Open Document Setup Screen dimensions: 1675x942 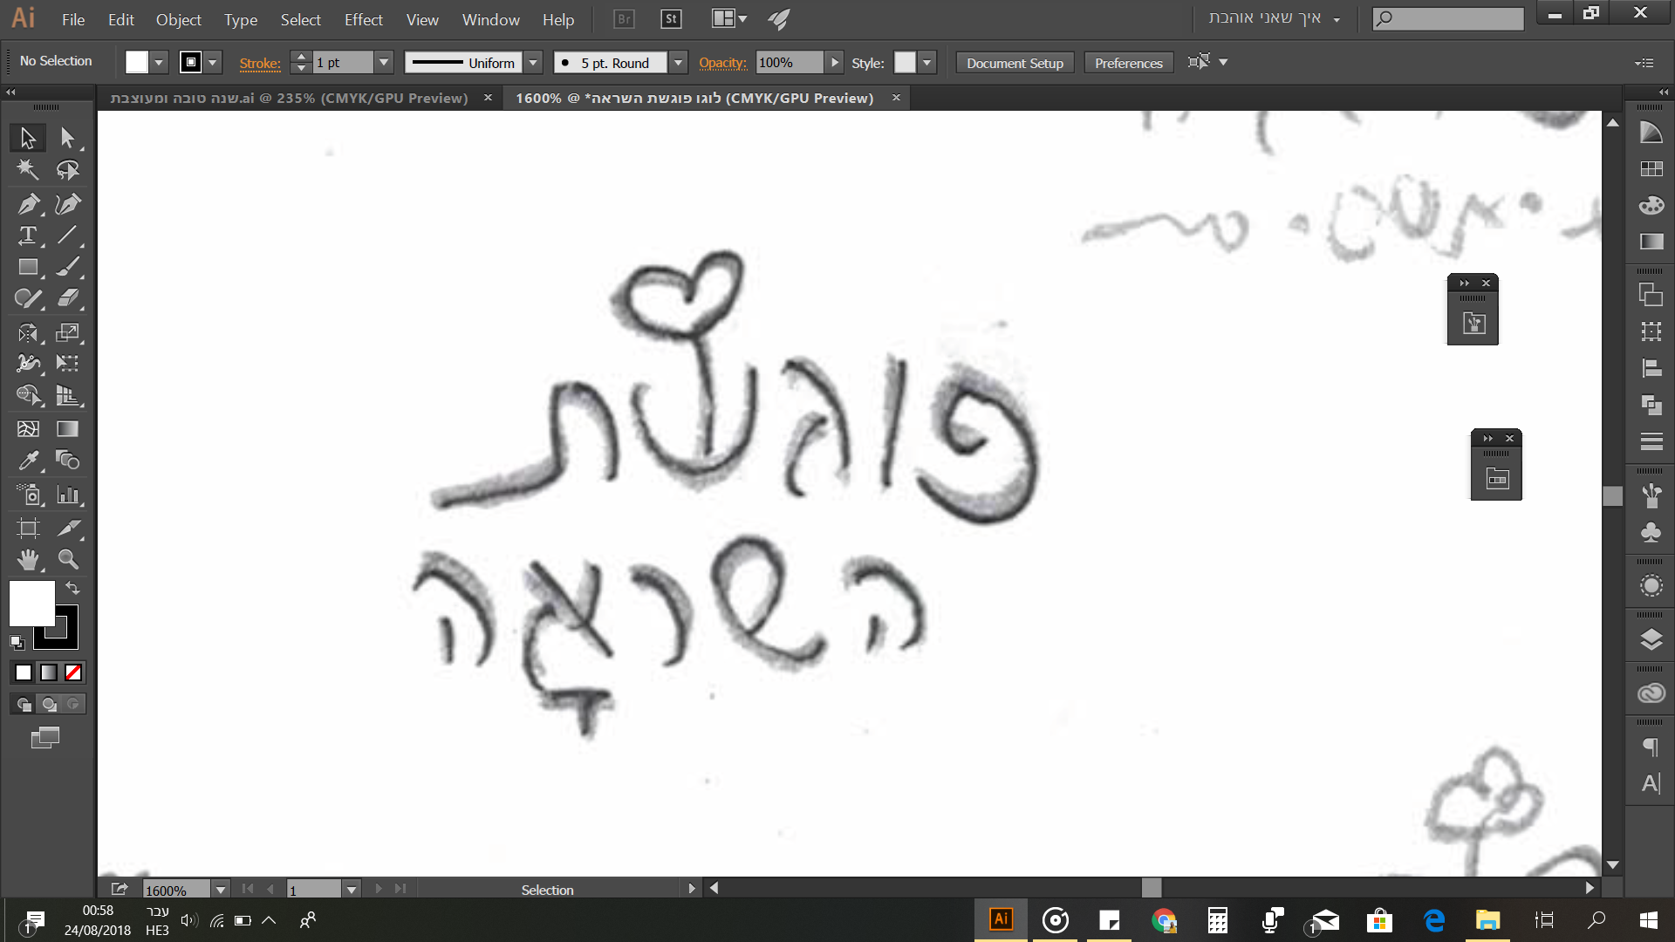click(1014, 62)
